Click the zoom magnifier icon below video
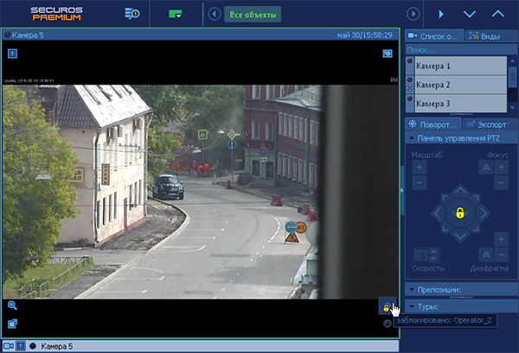This screenshot has height=353, width=519. (12, 306)
